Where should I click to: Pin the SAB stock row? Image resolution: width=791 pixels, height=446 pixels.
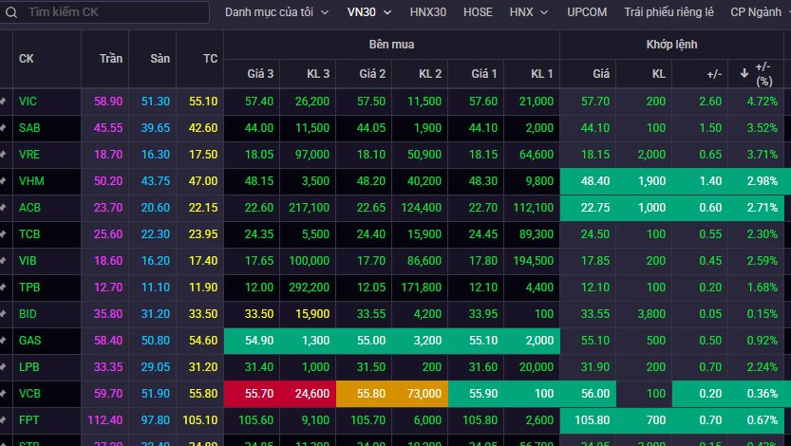click(4, 127)
